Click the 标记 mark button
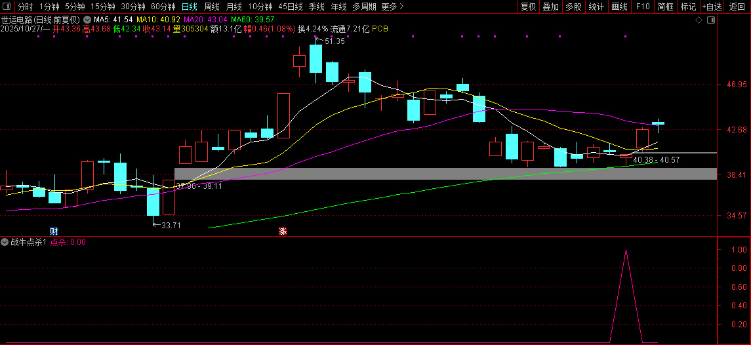This screenshot has width=751, height=345. click(688, 7)
